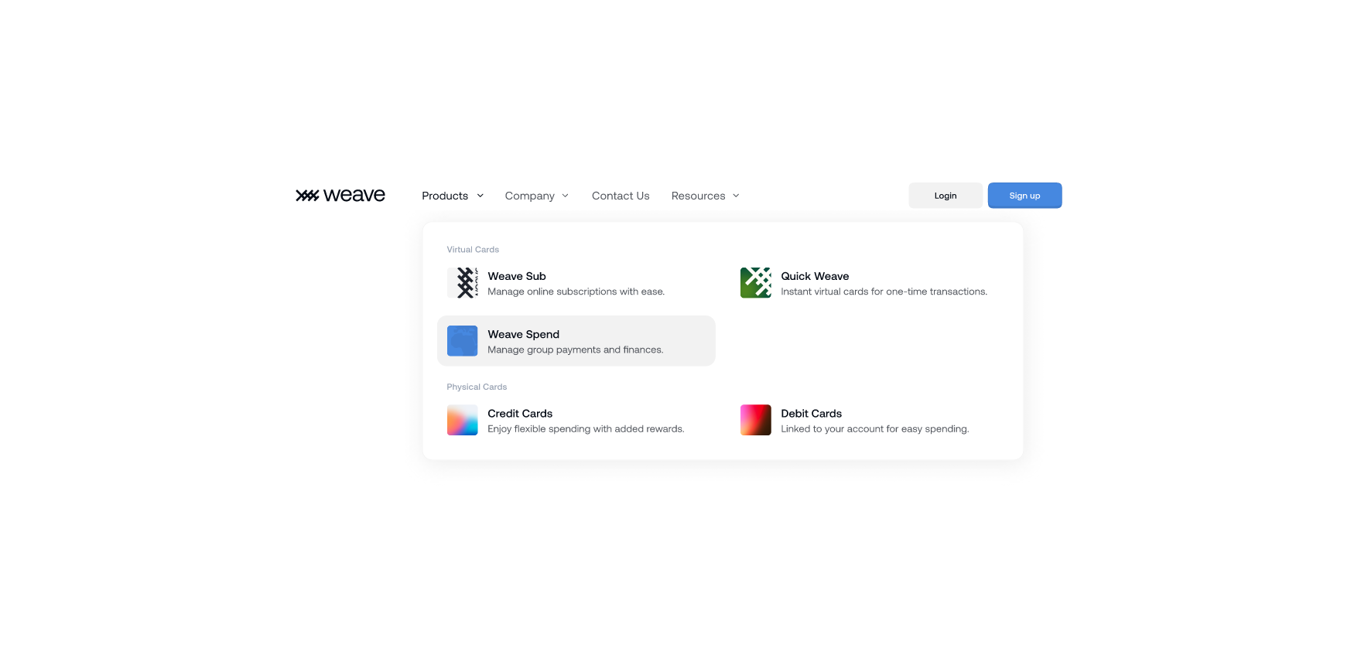Open the Credit Cards title link
The height and width of the screenshot is (648, 1361).
(520, 414)
